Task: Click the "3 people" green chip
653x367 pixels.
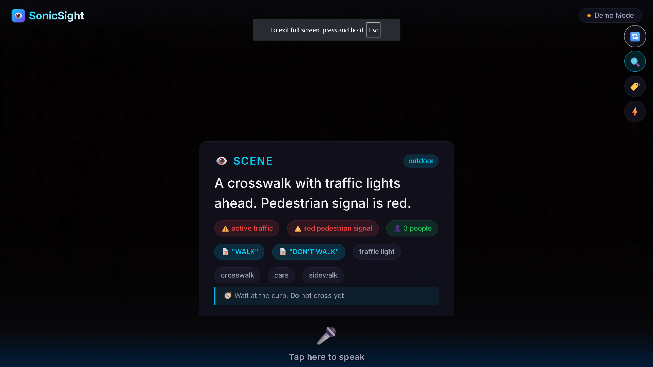Action: [412, 228]
